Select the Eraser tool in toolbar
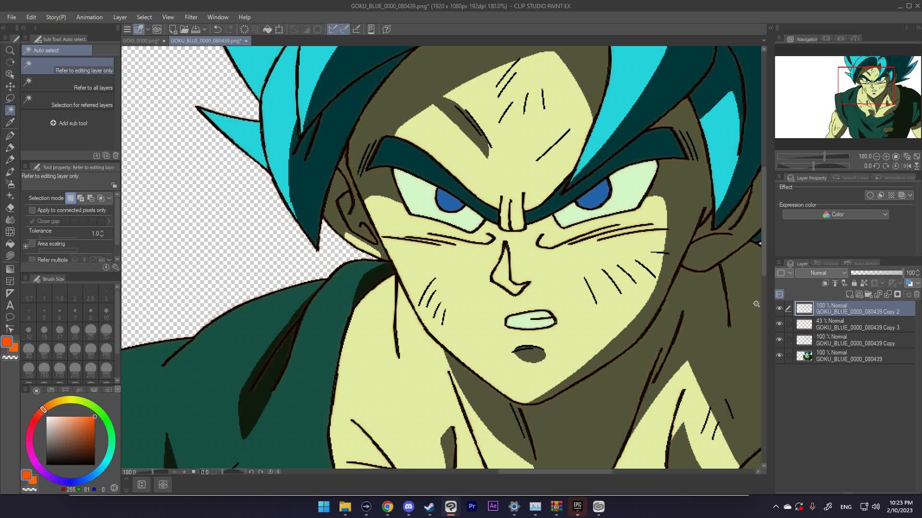Image resolution: width=922 pixels, height=518 pixels. 10,208
